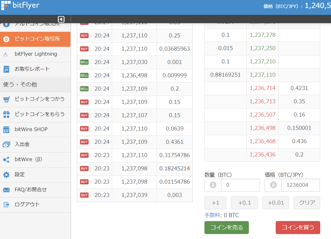
Task: Select bid price 1,236,468 in order book
Action: pos(262,142)
